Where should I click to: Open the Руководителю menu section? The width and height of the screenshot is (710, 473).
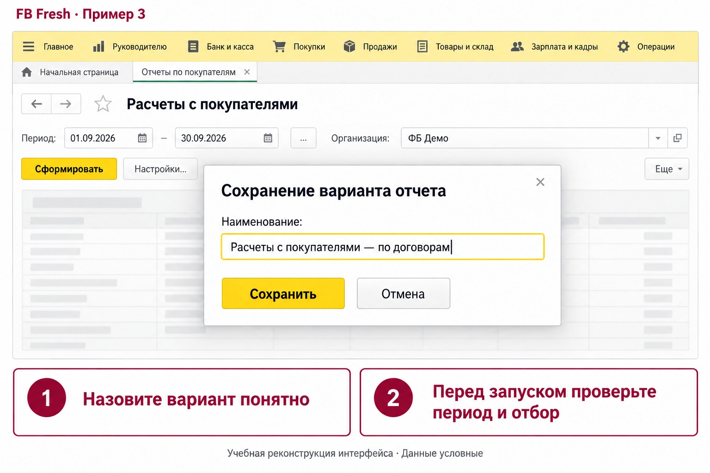click(x=140, y=47)
